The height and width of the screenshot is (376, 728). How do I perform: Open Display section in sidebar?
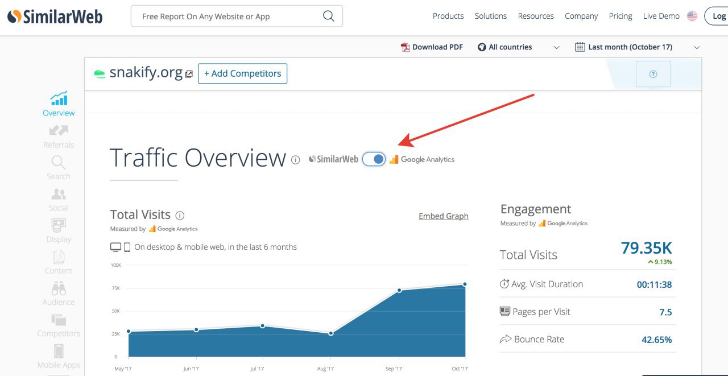[x=59, y=231]
